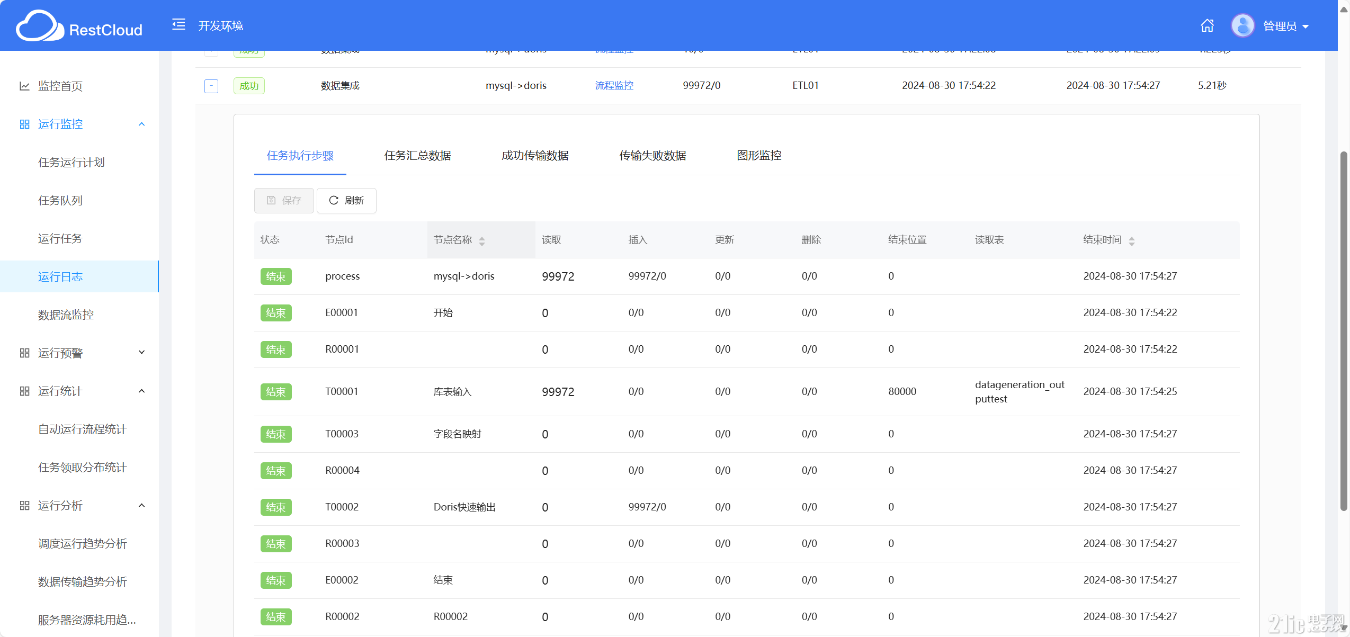
Task: Click node id E00001
Action: click(x=342, y=312)
